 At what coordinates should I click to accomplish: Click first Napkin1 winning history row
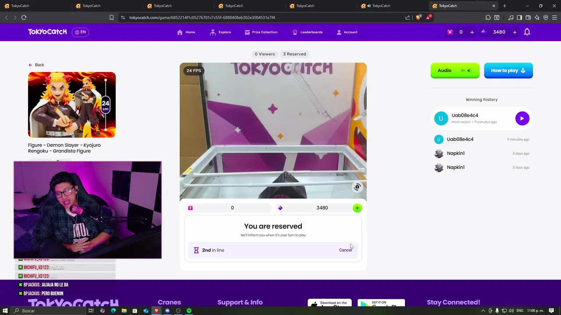(481, 153)
